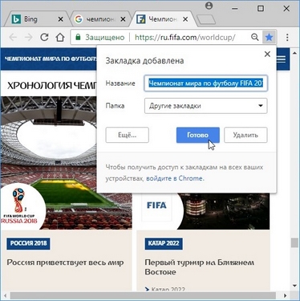Go forward with the forward arrow
Viewport: 300px width, 301px height.
coord(28,37)
